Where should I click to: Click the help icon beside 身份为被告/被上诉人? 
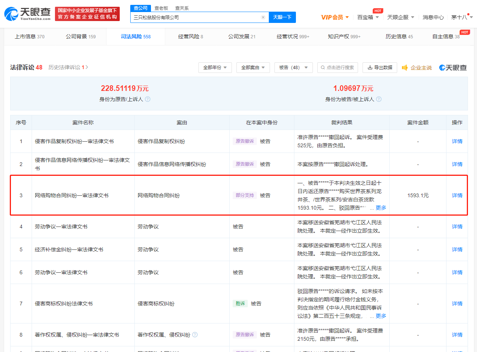pos(379,99)
